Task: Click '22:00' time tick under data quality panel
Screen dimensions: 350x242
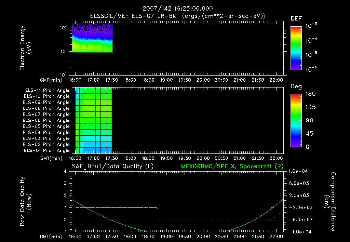Action: pyautogui.click(x=276, y=237)
